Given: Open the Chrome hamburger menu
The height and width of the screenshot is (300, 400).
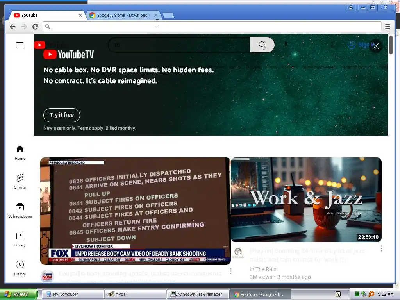Looking at the screenshot, I should pyautogui.click(x=387, y=27).
